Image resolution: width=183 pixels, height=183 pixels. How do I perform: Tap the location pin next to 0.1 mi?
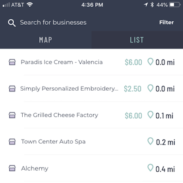(150, 115)
